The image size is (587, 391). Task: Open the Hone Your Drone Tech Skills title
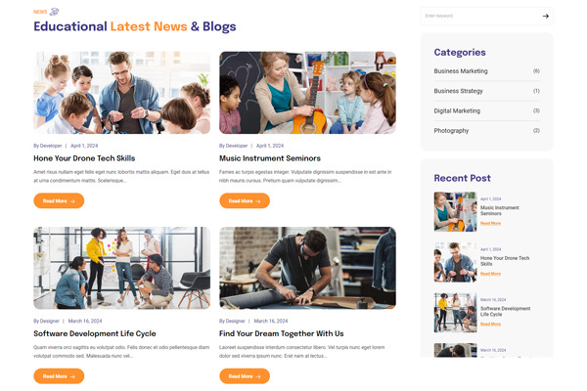coord(84,158)
